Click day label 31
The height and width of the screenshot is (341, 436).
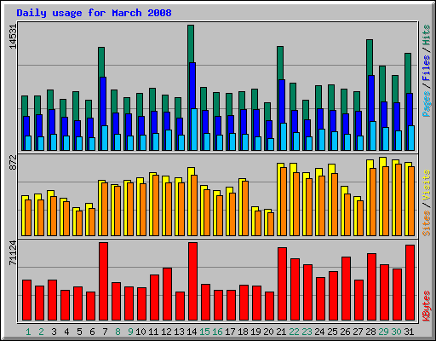pyautogui.click(x=409, y=332)
